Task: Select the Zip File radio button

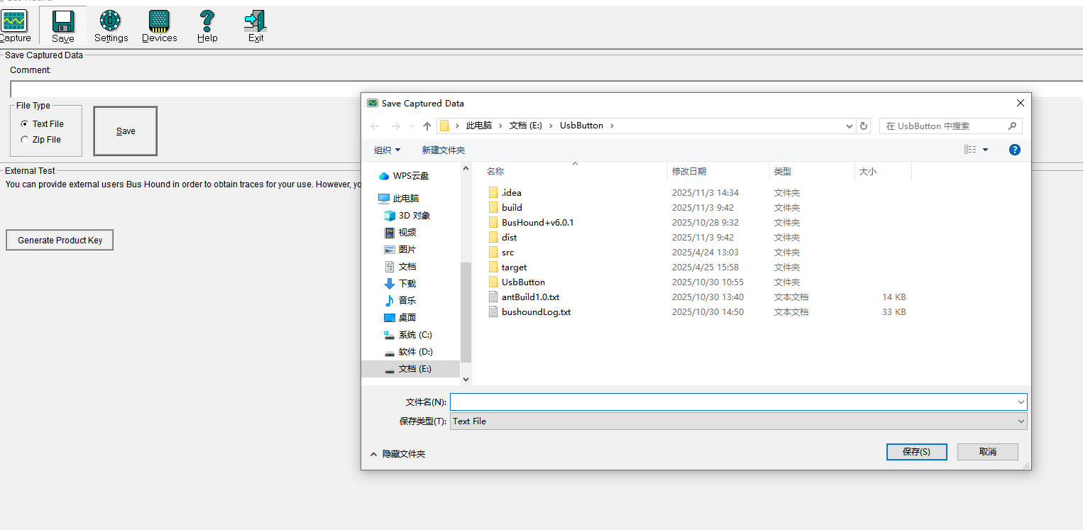Action: point(25,140)
